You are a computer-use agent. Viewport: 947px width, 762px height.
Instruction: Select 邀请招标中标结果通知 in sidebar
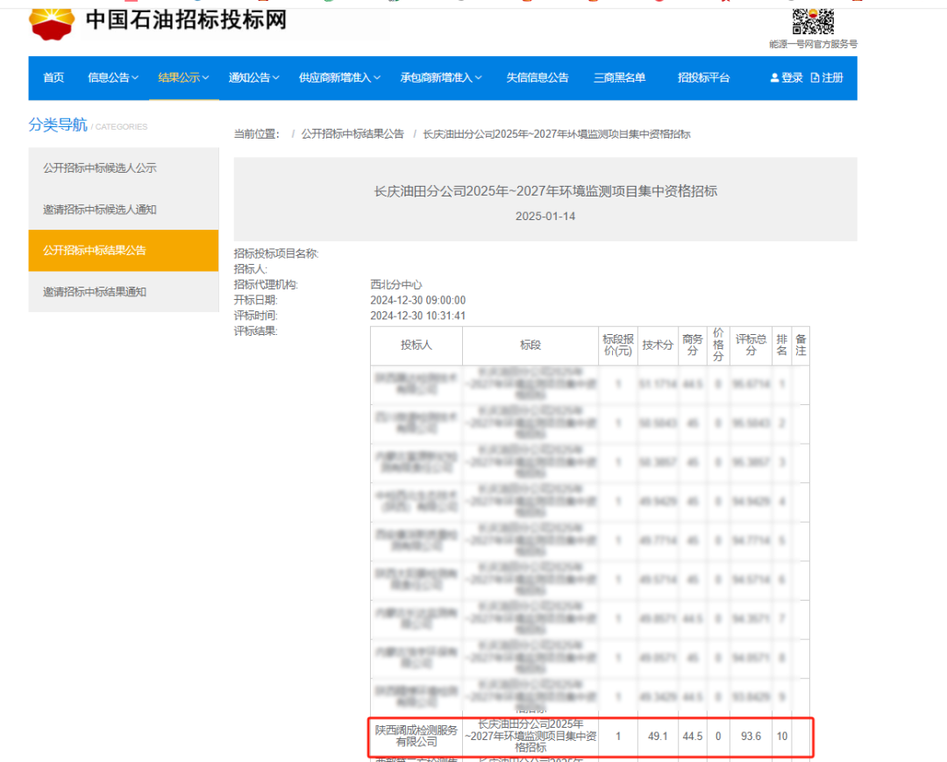[124, 292]
